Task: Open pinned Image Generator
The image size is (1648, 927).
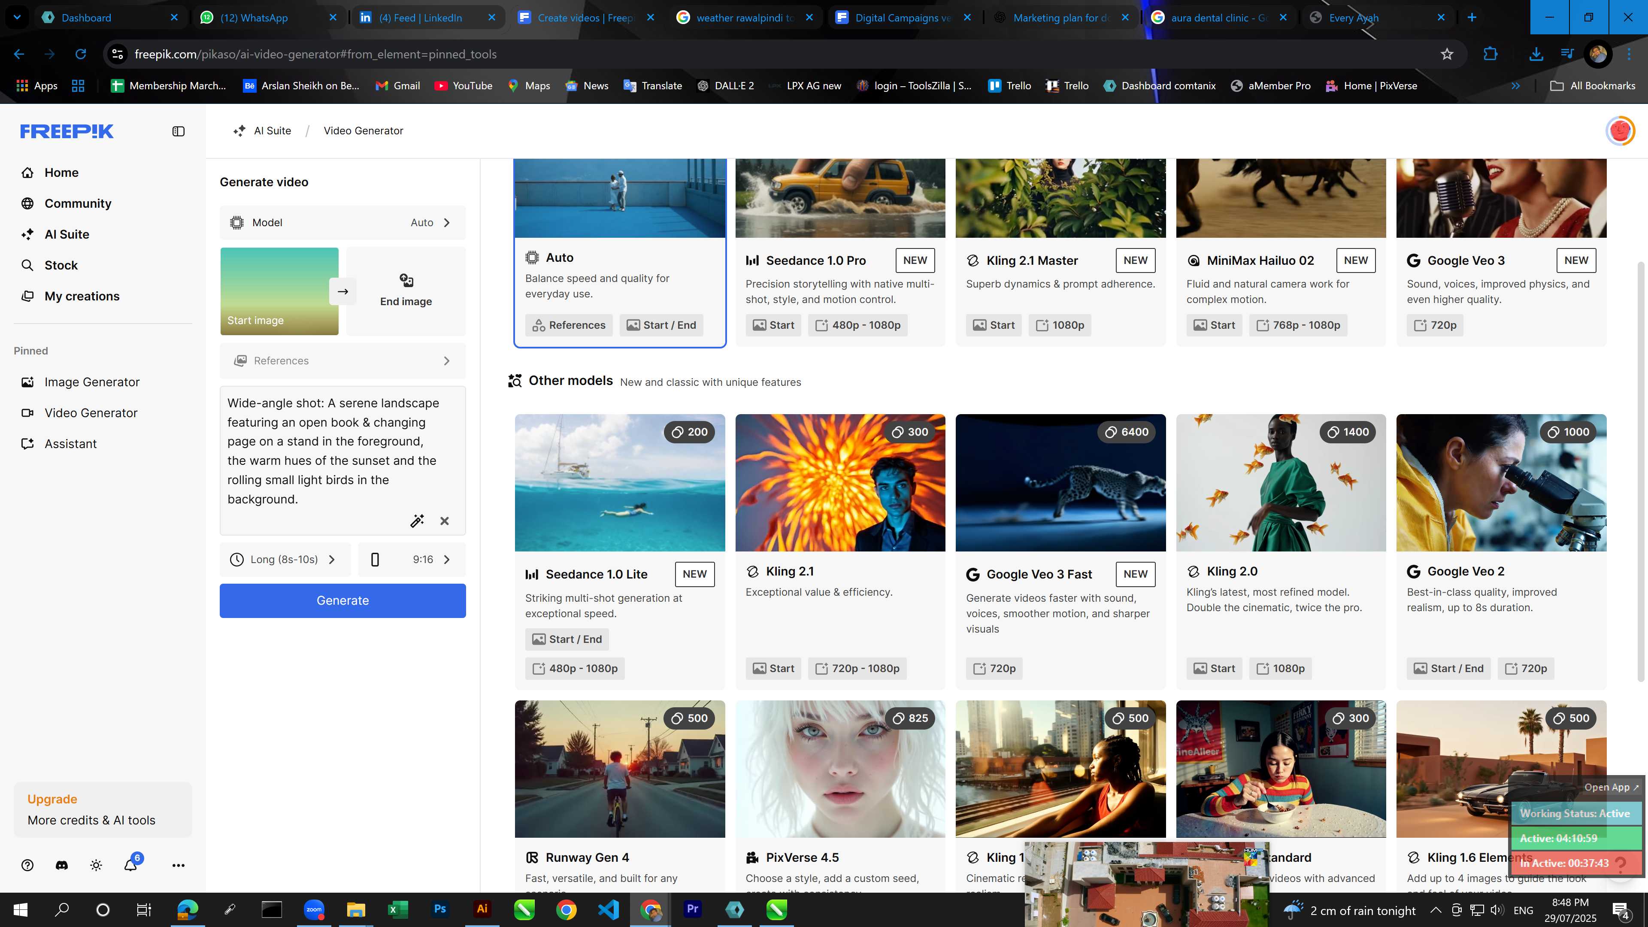Action: 81,382
